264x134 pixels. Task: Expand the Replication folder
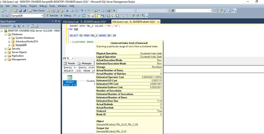pos(5,56)
